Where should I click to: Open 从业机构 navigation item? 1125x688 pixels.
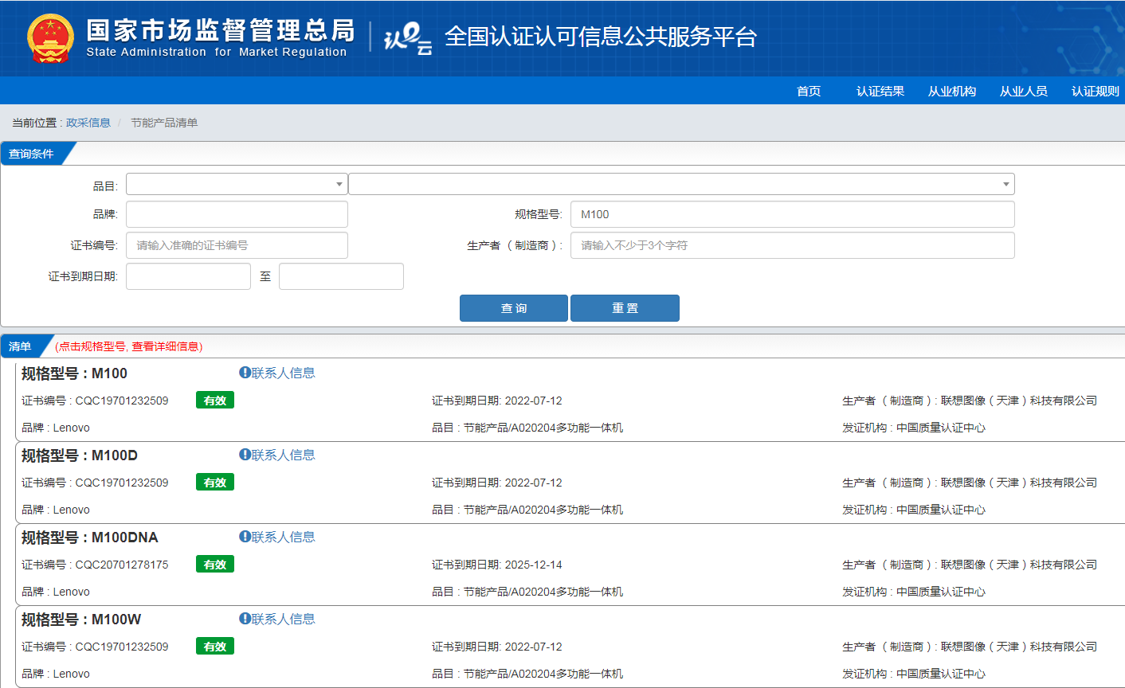[x=952, y=91]
